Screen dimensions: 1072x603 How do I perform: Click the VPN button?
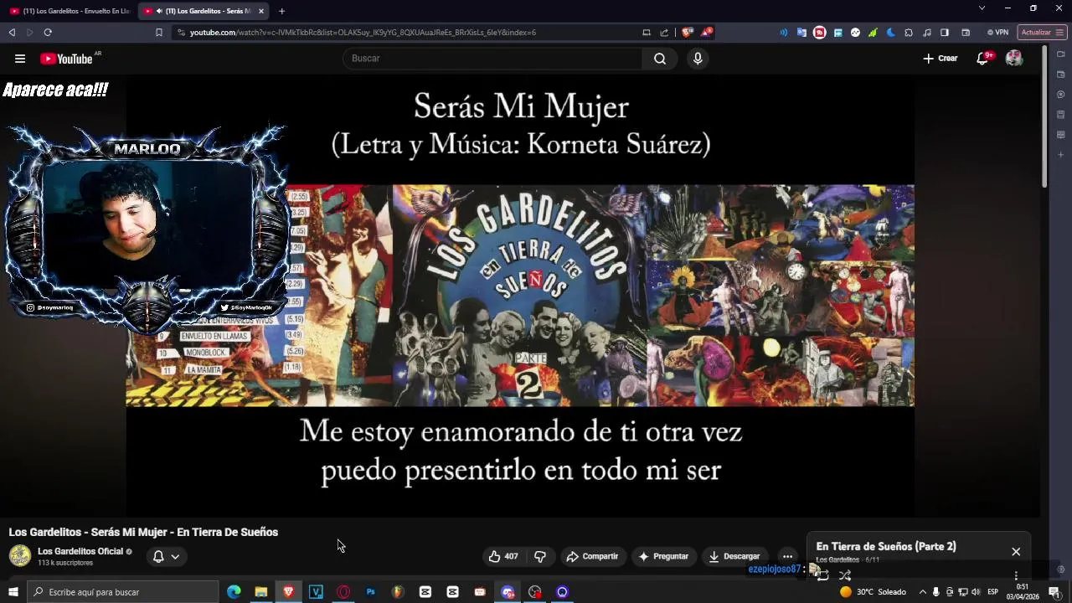tap(997, 33)
